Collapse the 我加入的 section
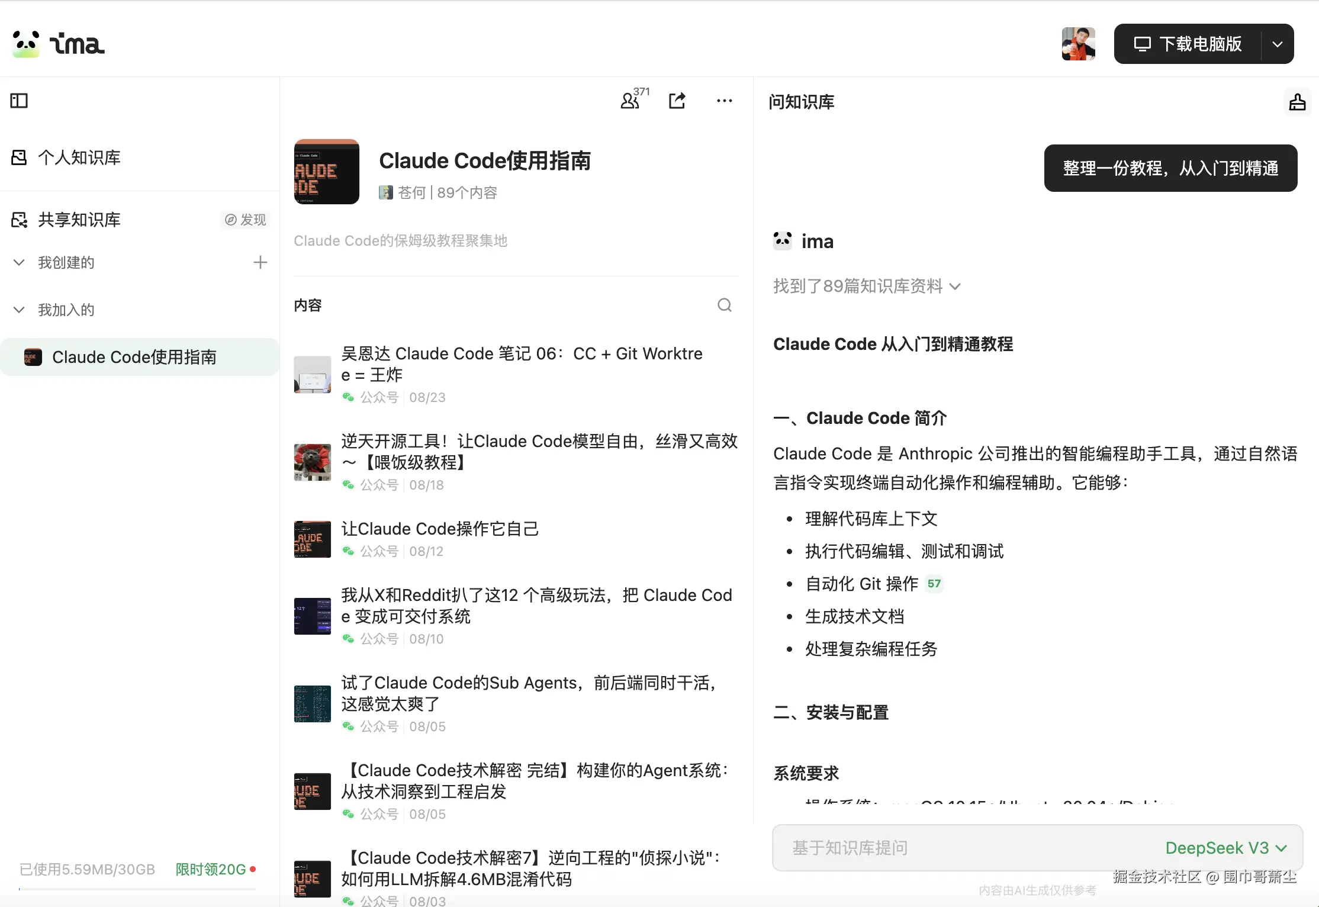The height and width of the screenshot is (907, 1319). pos(18,310)
